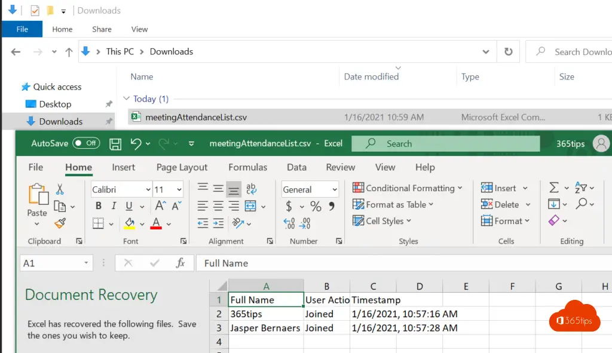This screenshot has width=612, height=353.
Task: Select the Format Painter brush
Action: 60,223
